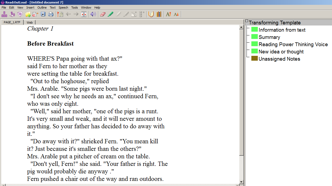332x186 pixels.
Task: Select the pink eraser tool
Action: [103, 14]
